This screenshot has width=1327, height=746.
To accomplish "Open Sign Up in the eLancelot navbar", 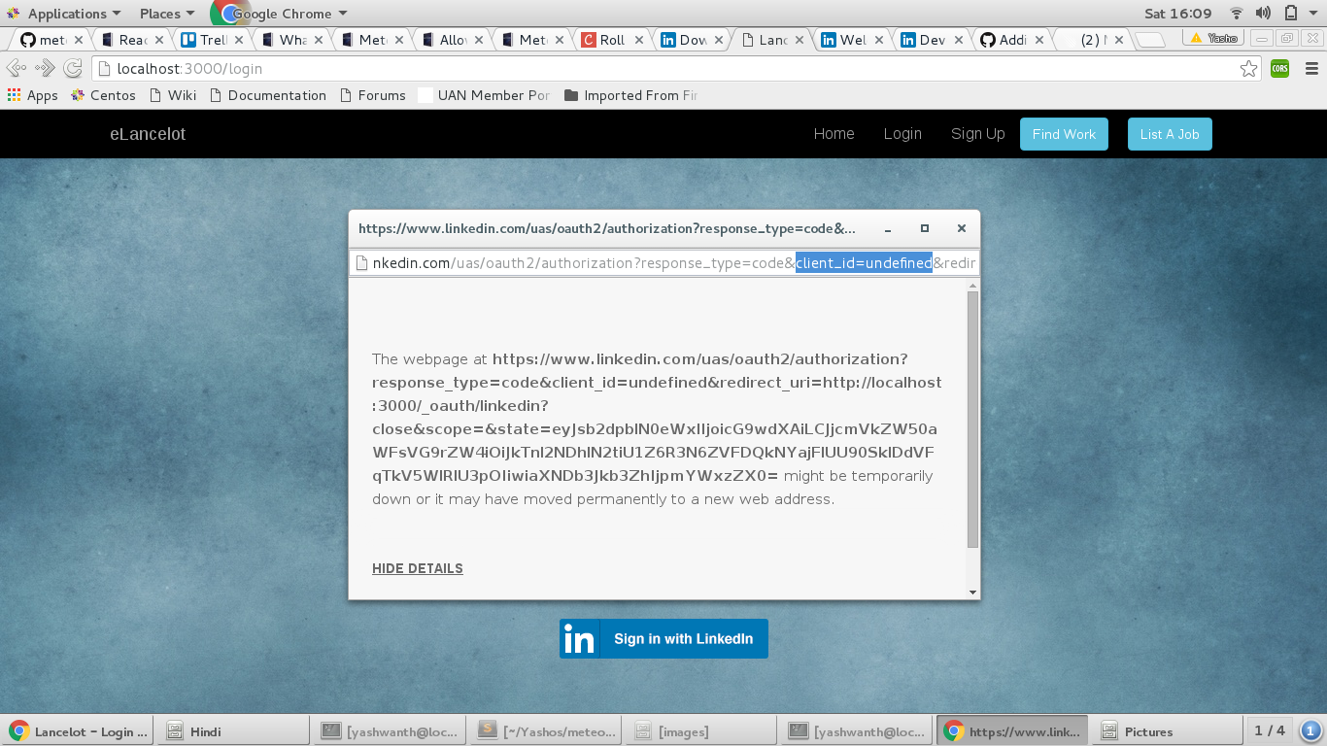I will 978,134.
